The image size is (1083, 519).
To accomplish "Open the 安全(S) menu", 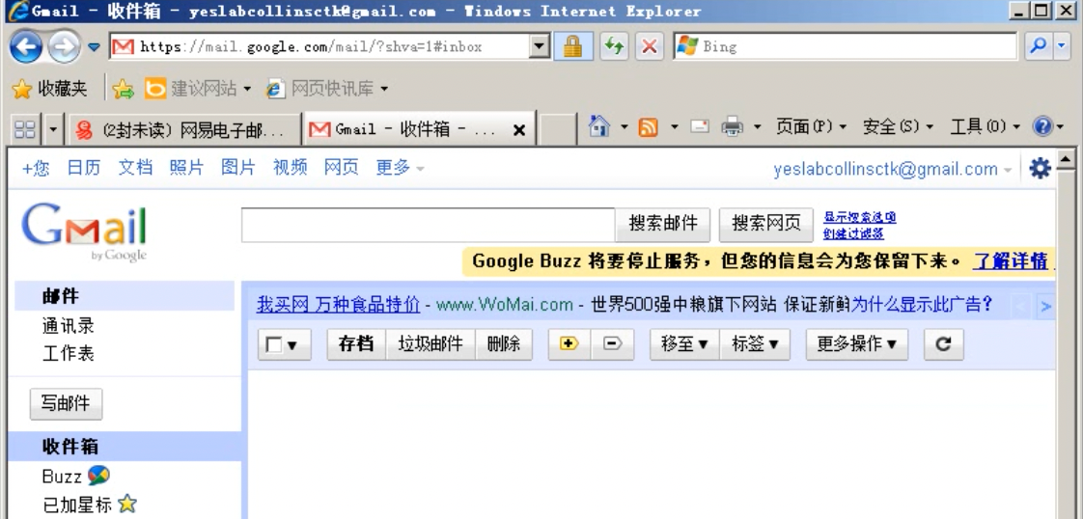I will click(898, 127).
